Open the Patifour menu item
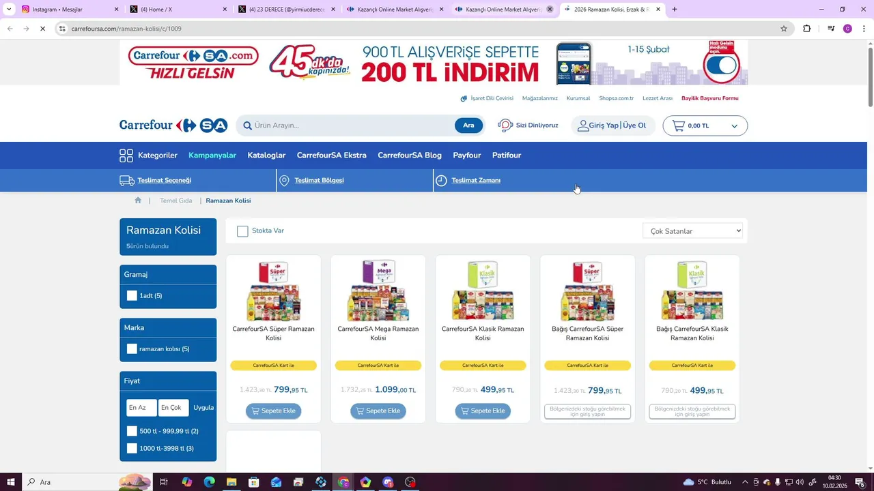This screenshot has height=491, width=874. pyautogui.click(x=507, y=155)
